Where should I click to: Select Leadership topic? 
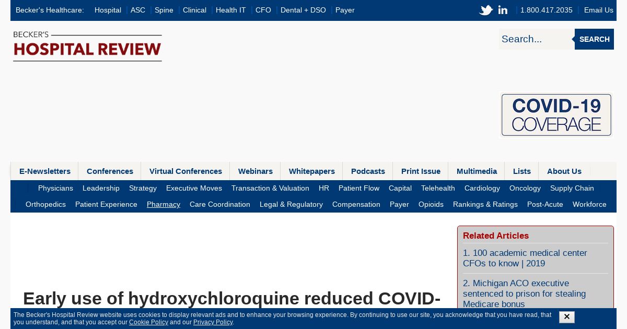pos(101,188)
